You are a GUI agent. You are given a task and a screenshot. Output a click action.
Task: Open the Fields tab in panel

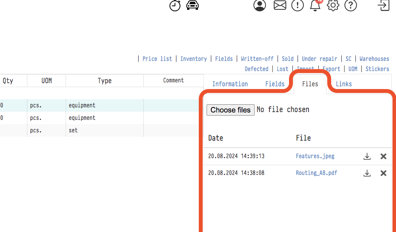[x=275, y=84]
